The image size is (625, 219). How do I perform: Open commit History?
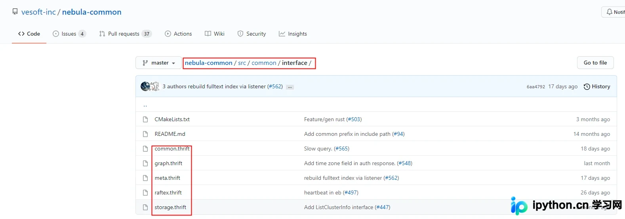[597, 86]
